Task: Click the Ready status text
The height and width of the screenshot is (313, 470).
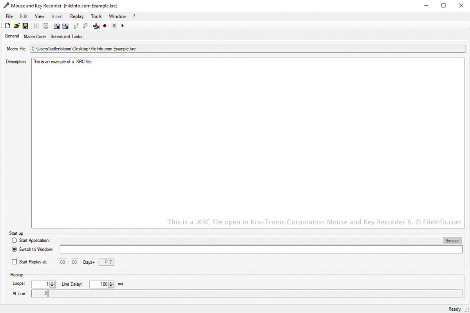Action: (x=454, y=309)
